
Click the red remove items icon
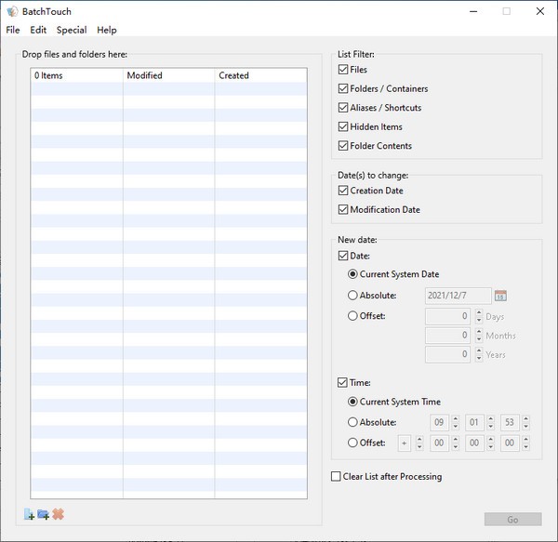coord(58,514)
